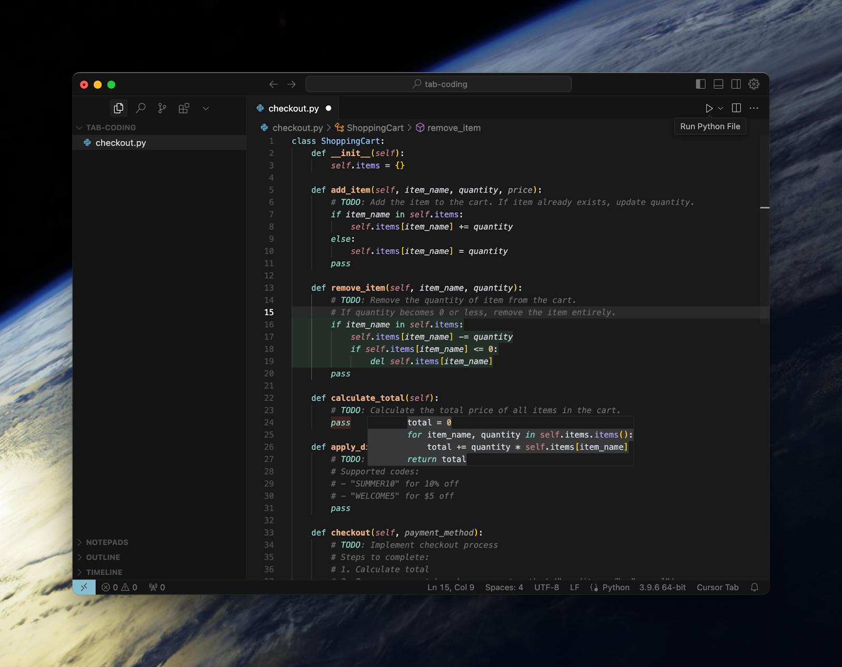Image resolution: width=842 pixels, height=667 pixels.
Task: Click the '# Supported codes:' comment
Action: point(375,471)
